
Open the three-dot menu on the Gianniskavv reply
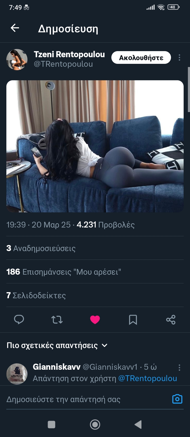(x=179, y=367)
